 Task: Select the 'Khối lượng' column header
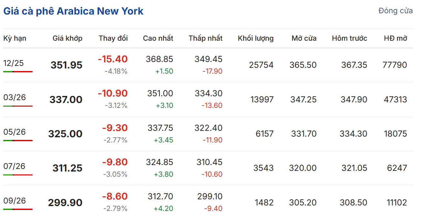(255, 38)
